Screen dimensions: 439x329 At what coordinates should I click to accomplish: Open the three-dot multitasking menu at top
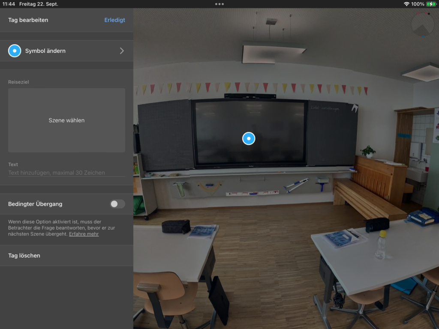coord(219,4)
